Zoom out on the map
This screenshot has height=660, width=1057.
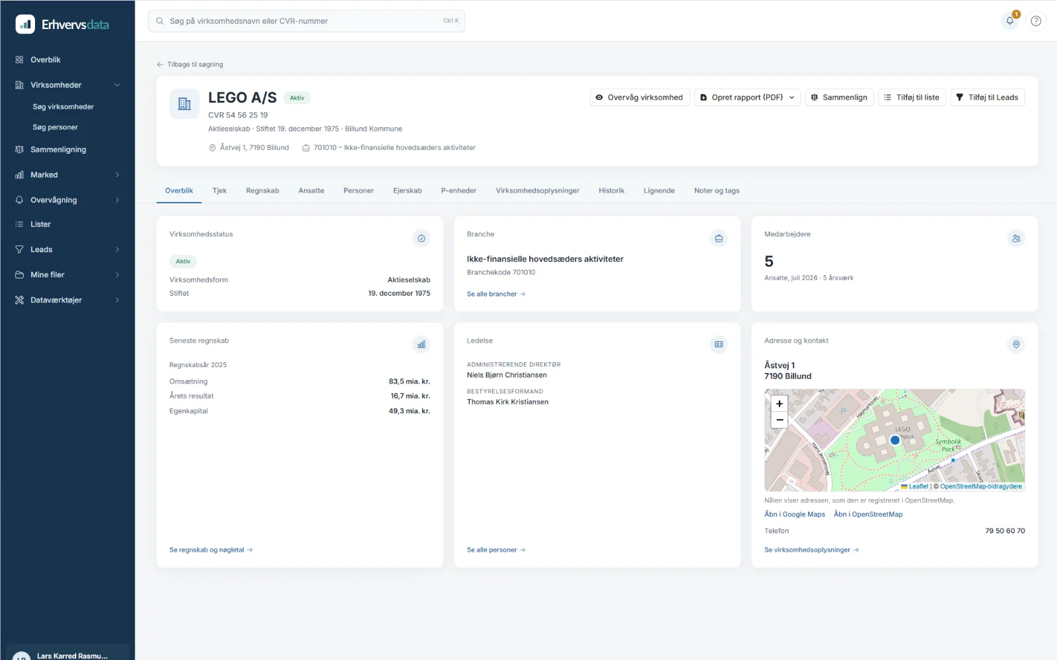(780, 420)
